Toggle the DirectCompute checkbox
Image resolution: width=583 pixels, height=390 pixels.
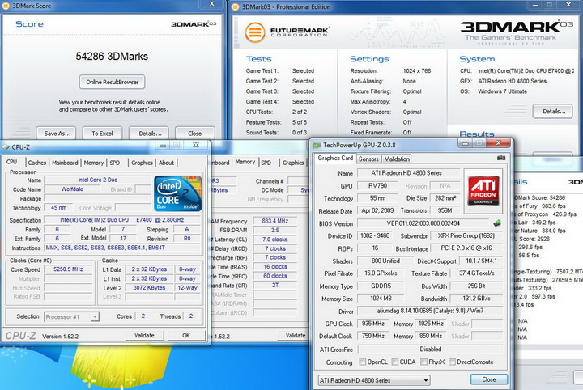[x=452, y=362]
